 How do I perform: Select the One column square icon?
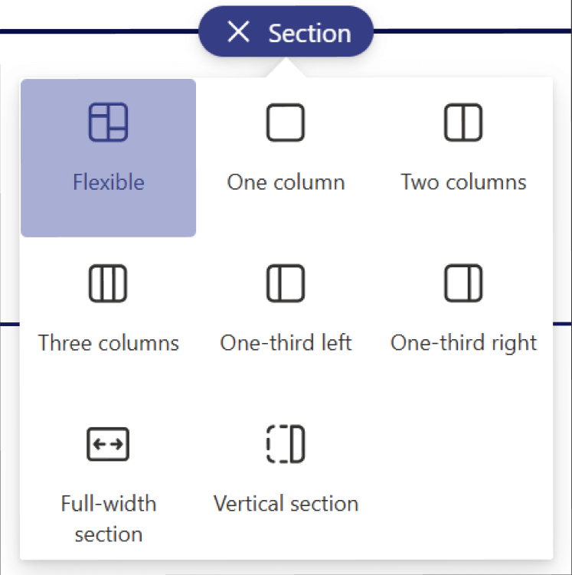pyautogui.click(x=286, y=123)
